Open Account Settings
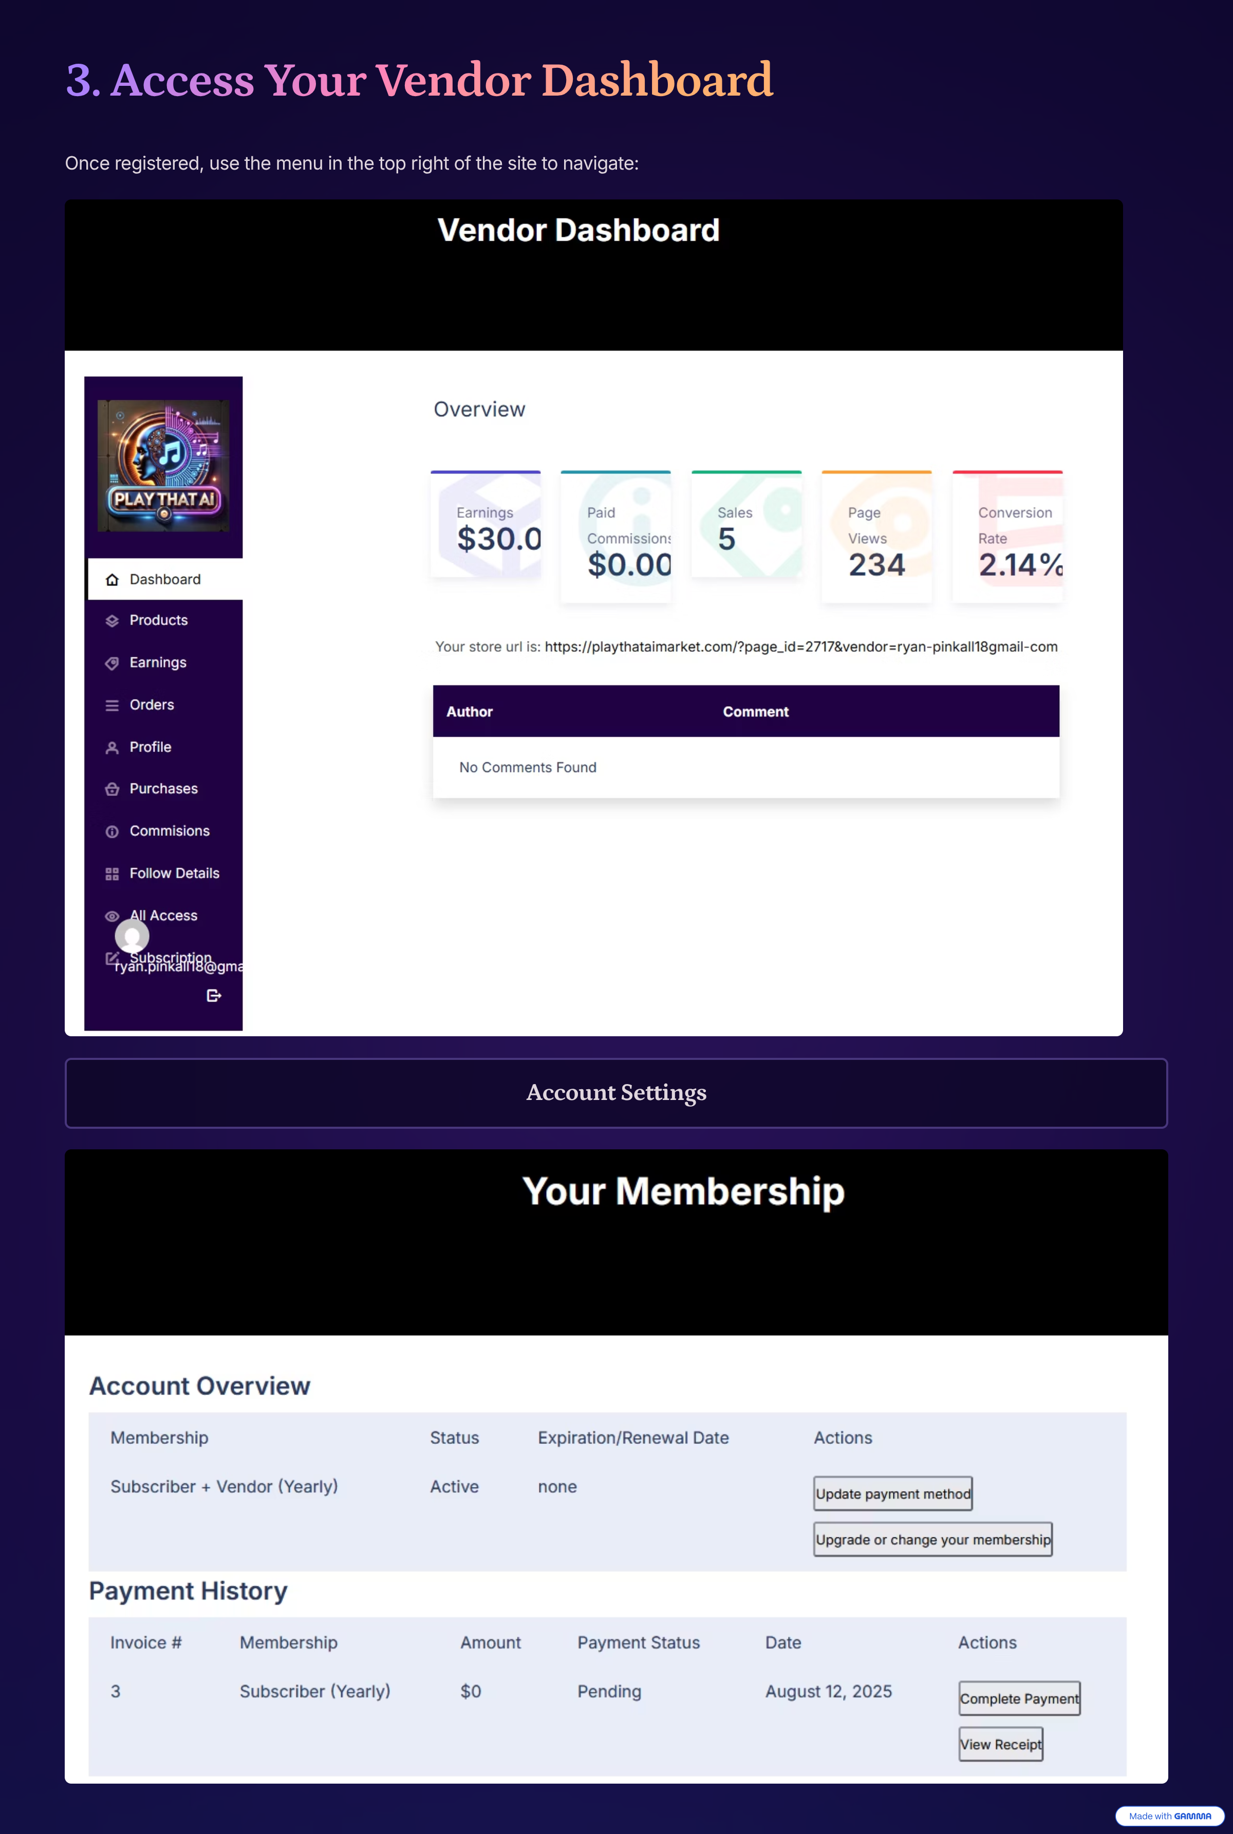 616,1093
